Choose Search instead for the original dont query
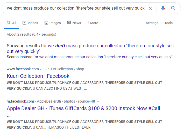Viewport: 183px width, 131px height. (x=106, y=57)
